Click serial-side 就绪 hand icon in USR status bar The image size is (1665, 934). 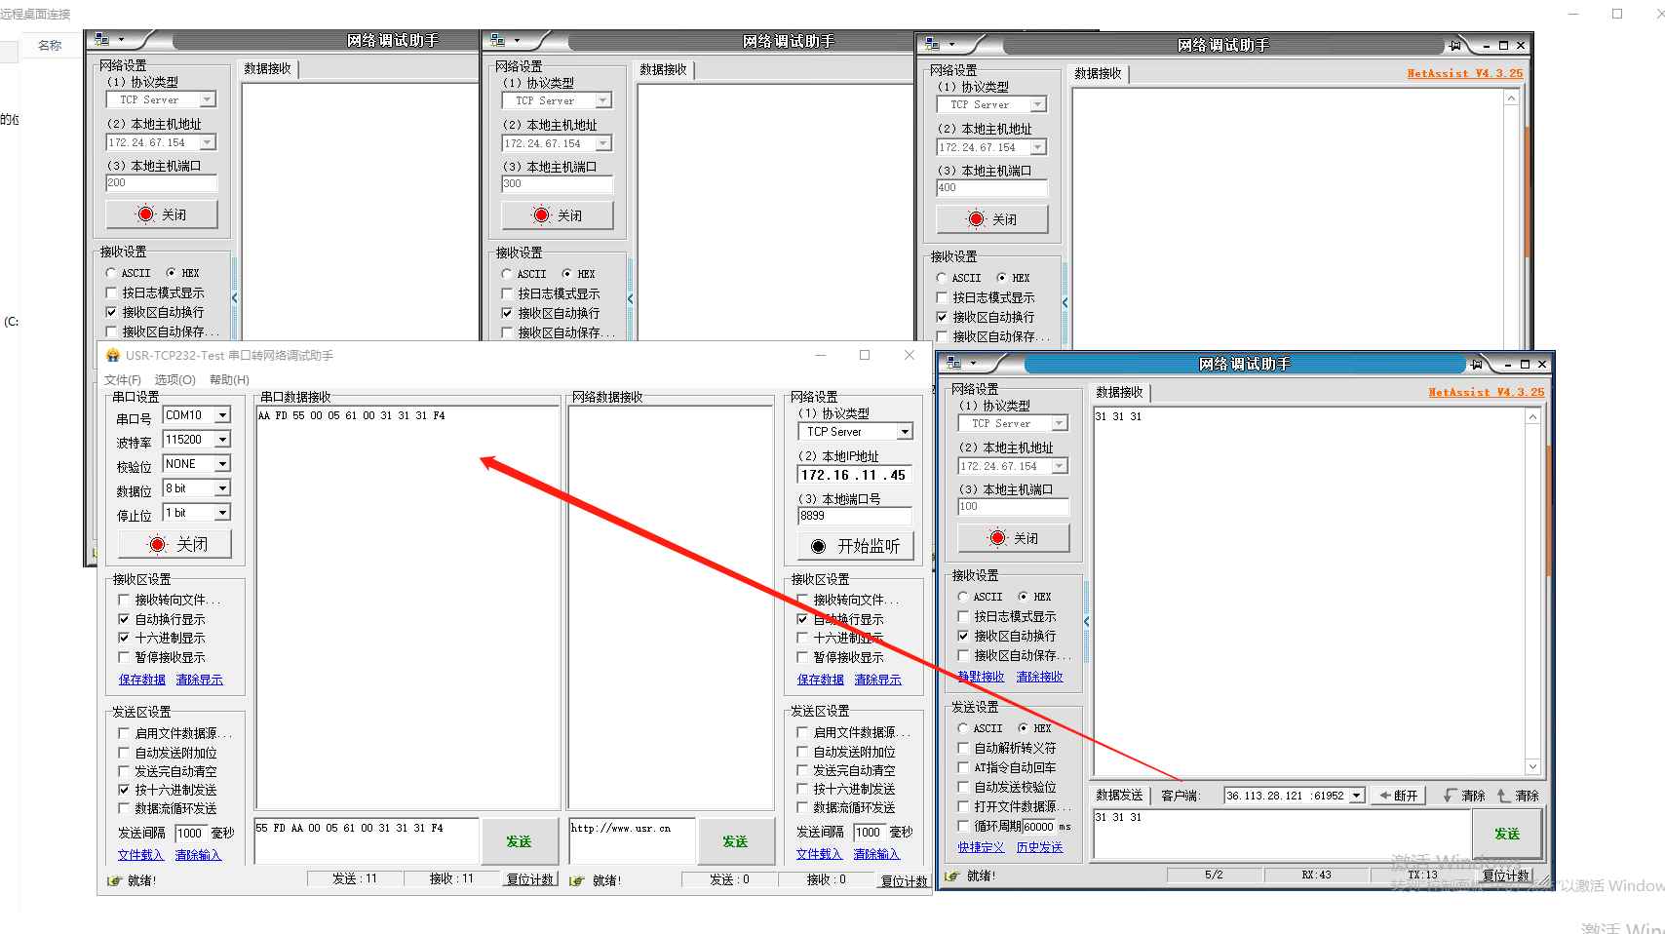click(x=114, y=880)
